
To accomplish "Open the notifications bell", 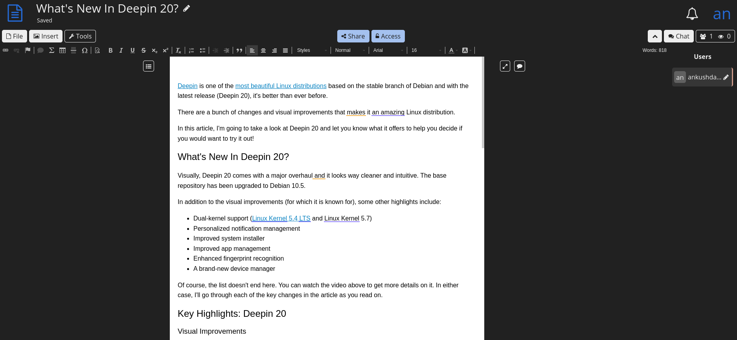I will [x=692, y=14].
